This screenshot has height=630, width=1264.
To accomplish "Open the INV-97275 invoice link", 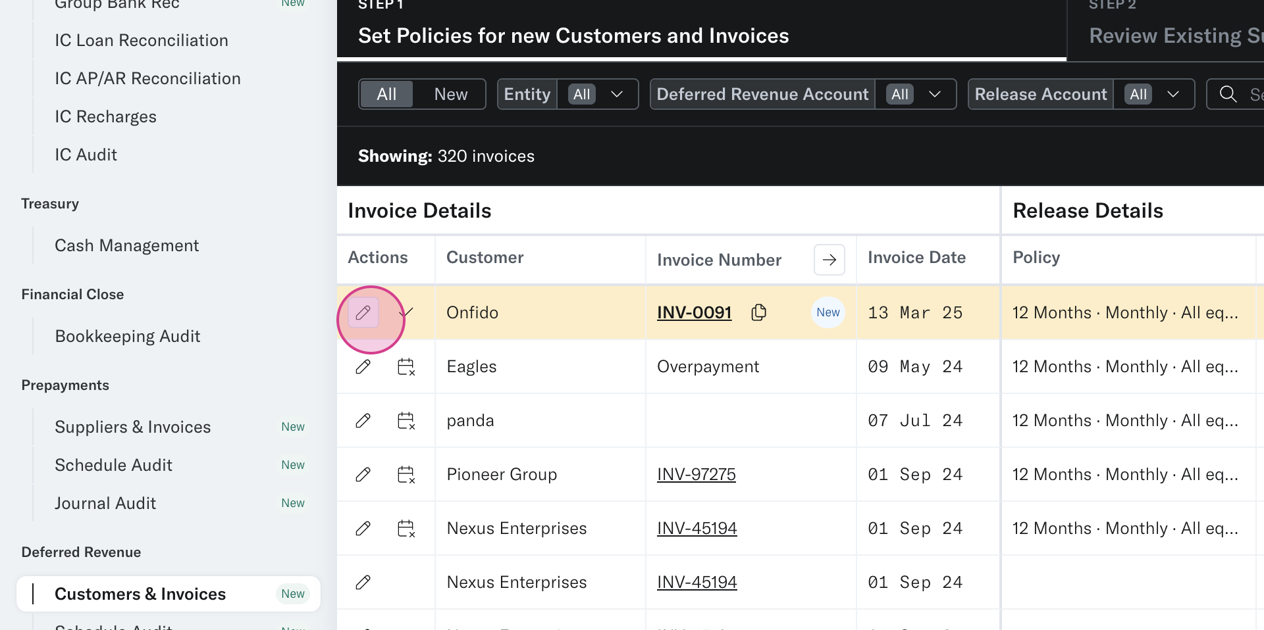I will click(x=697, y=474).
